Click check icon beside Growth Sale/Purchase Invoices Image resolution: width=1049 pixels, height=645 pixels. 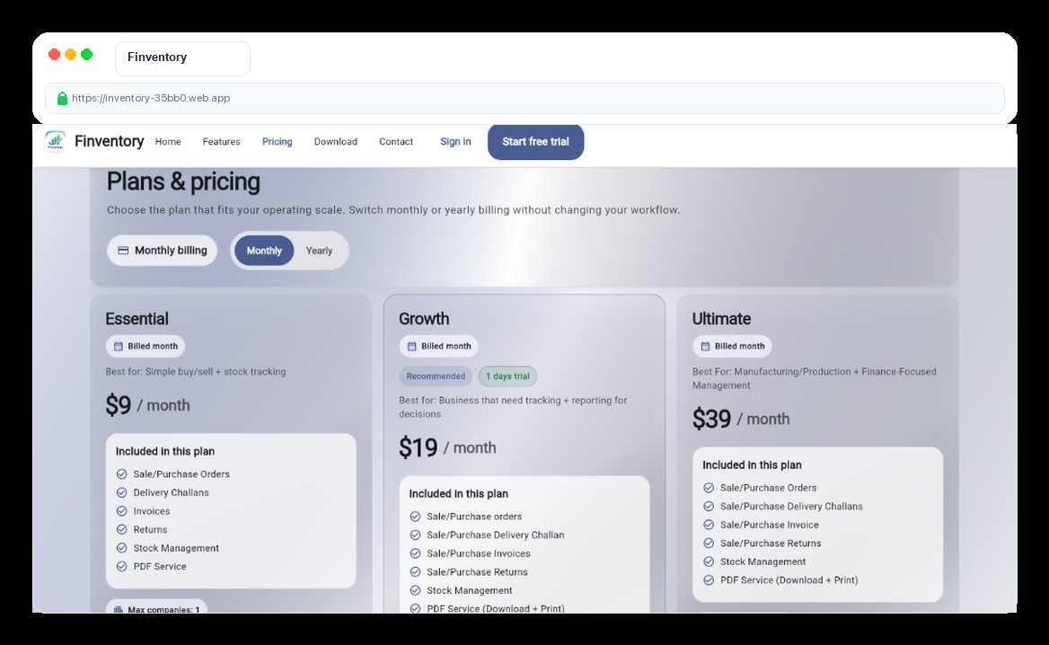(416, 553)
